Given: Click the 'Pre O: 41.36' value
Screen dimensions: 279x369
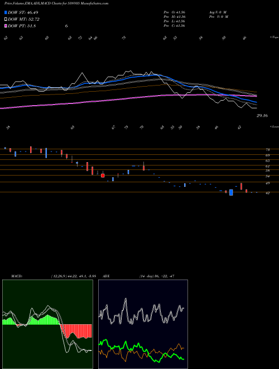Looking at the screenshot, I should tap(175, 12).
